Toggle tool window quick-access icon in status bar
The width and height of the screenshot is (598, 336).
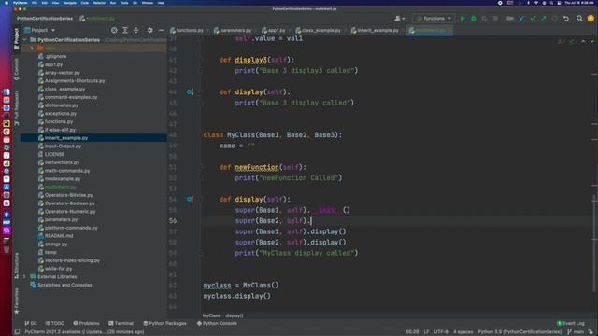point(17,332)
